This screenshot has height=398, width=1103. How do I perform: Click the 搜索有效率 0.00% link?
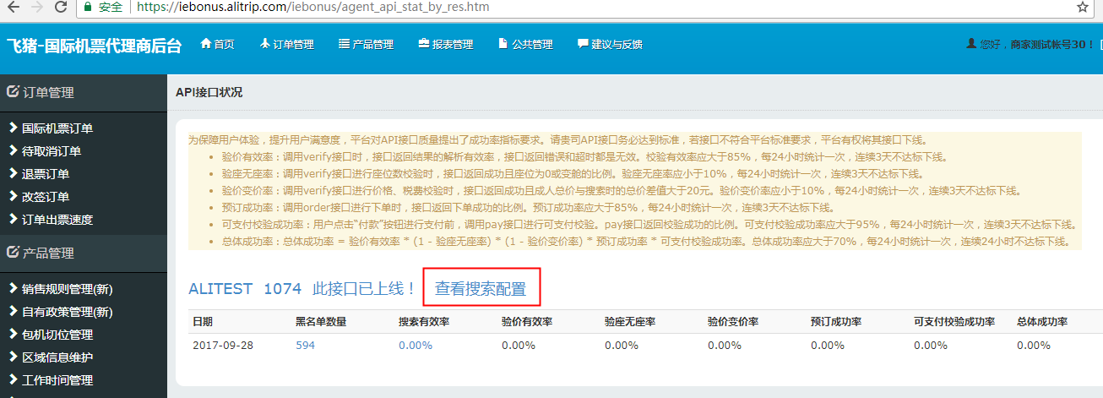click(416, 345)
